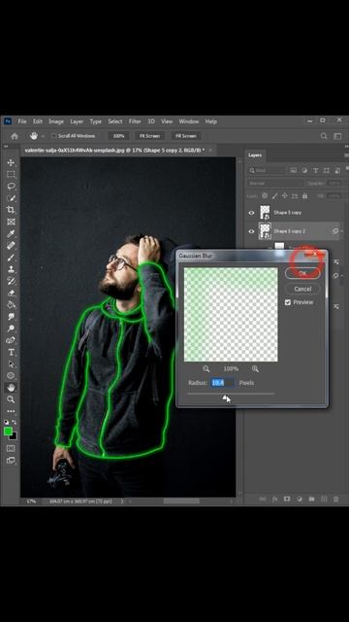Cancel the Gaussian Blur dialog
The width and height of the screenshot is (349, 622).
[302, 289]
